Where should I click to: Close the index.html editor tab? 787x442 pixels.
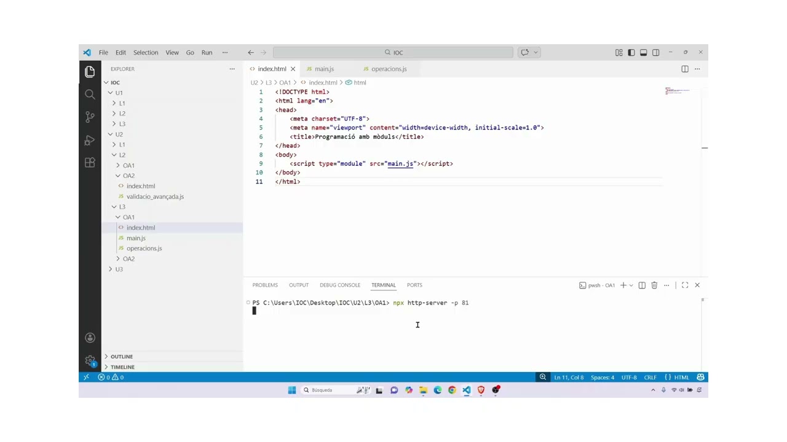point(293,69)
